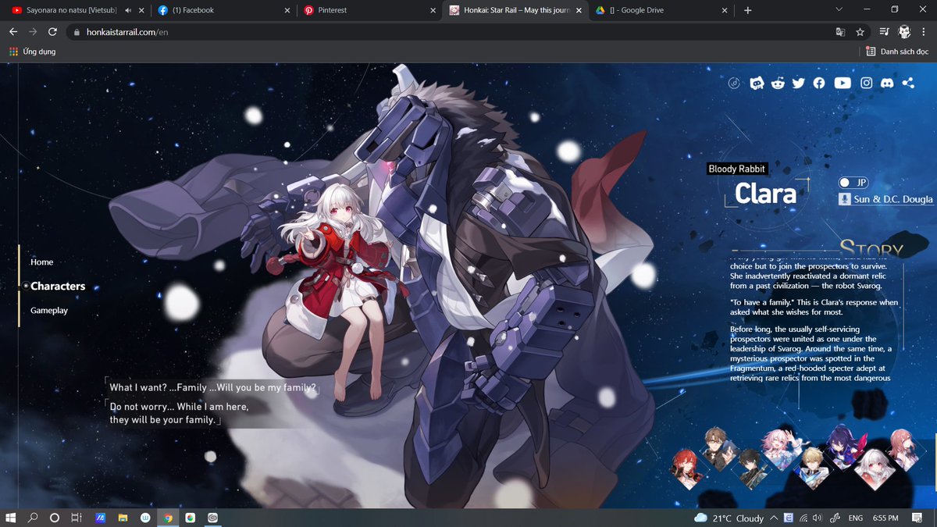
Task: Mute the audio-playing YouTube tab speaker icon
Action: [127, 10]
